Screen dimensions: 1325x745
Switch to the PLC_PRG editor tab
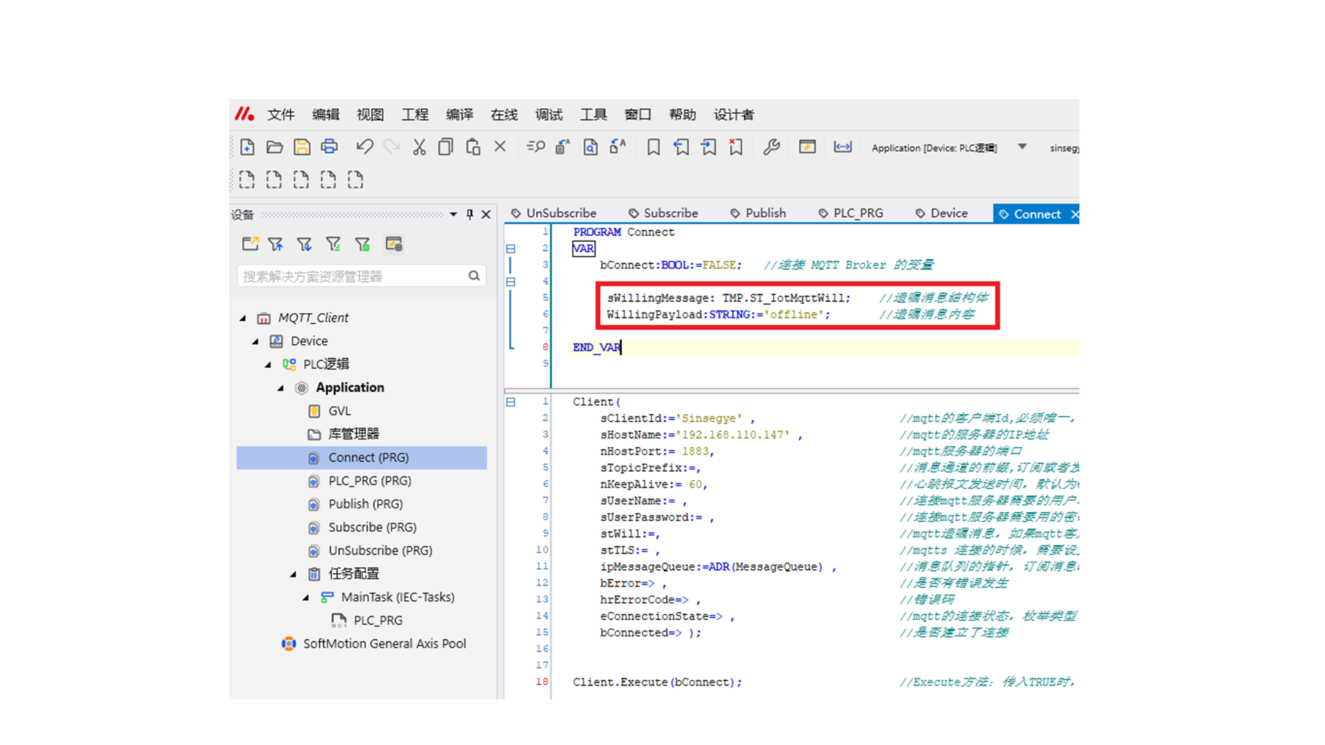(851, 213)
